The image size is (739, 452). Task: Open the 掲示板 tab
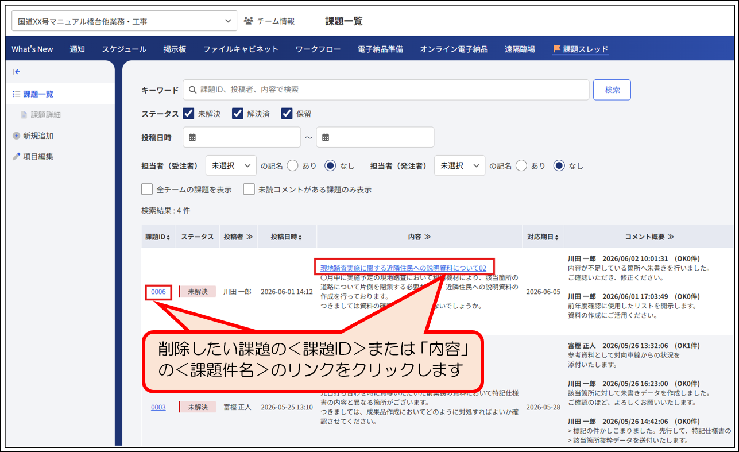tap(175, 49)
